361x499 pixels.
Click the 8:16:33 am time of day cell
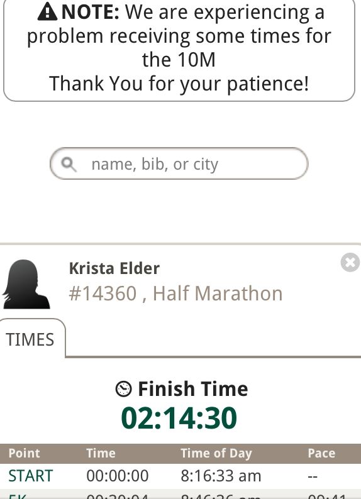pos(221,476)
